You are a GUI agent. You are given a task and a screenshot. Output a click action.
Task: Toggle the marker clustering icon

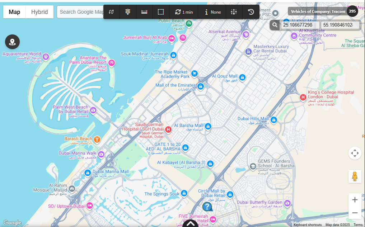tap(234, 12)
